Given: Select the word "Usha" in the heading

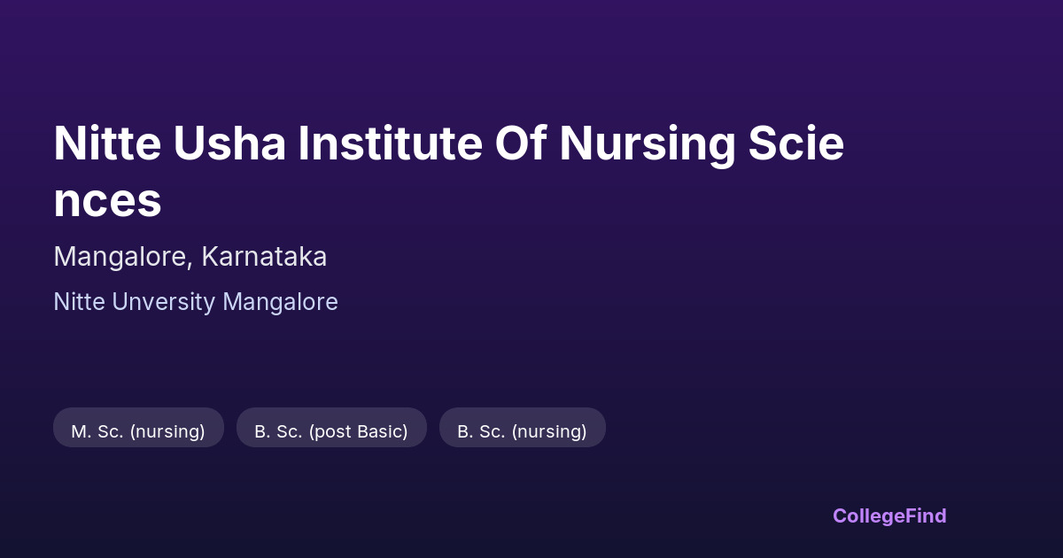Looking at the screenshot, I should (229, 144).
